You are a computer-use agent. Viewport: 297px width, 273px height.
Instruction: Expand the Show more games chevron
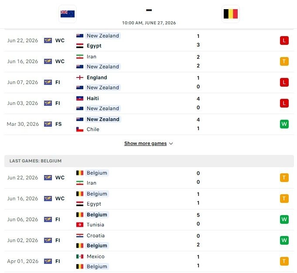171,144
